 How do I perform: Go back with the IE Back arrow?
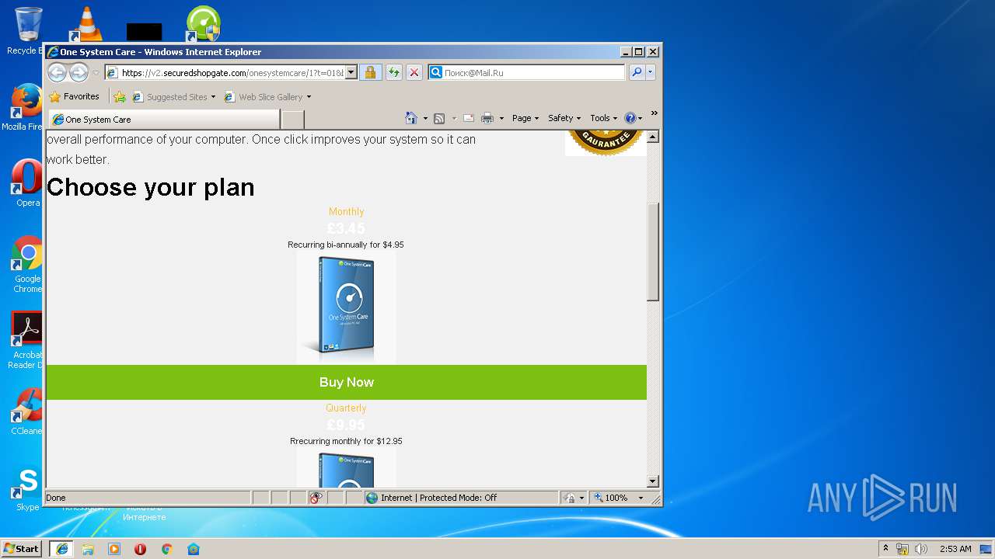click(57, 72)
